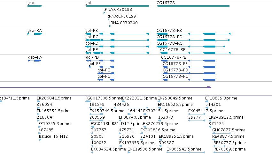
Task: Select the EK165352.5prime EST label
Action: click(54, 111)
